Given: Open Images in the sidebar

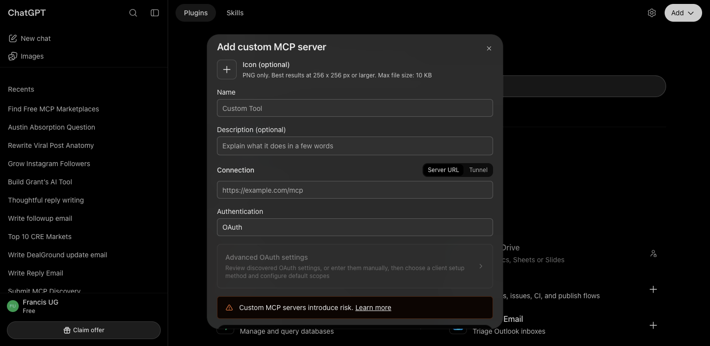Looking at the screenshot, I should coord(84,56).
